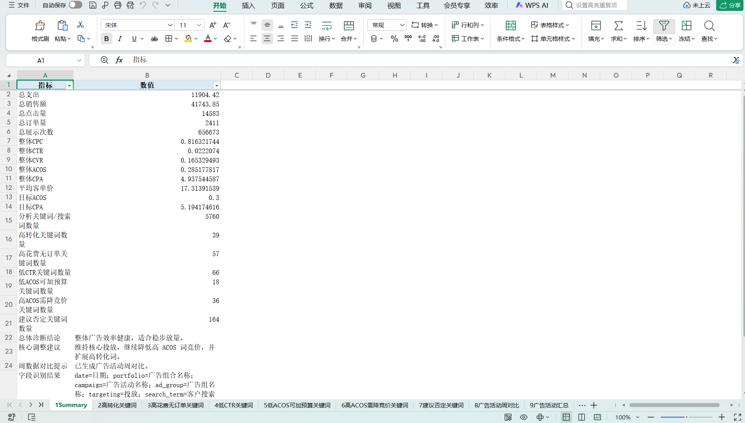
Task: Click the Find (查找) magnifier icon
Action: pos(709,26)
